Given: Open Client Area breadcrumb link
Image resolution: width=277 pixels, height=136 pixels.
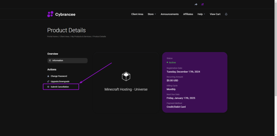Looking at the screenshot, I should (x=64, y=37).
